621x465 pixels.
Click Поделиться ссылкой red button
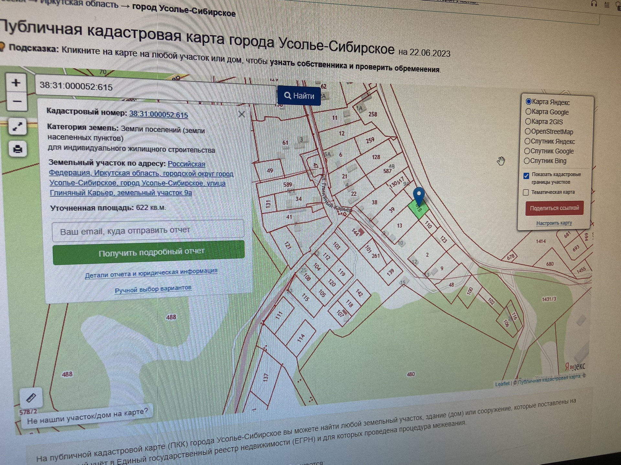[554, 208]
